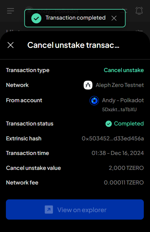Dismiss the Transaction completed notification
The width and height of the screenshot is (150, 232).
(114, 18)
